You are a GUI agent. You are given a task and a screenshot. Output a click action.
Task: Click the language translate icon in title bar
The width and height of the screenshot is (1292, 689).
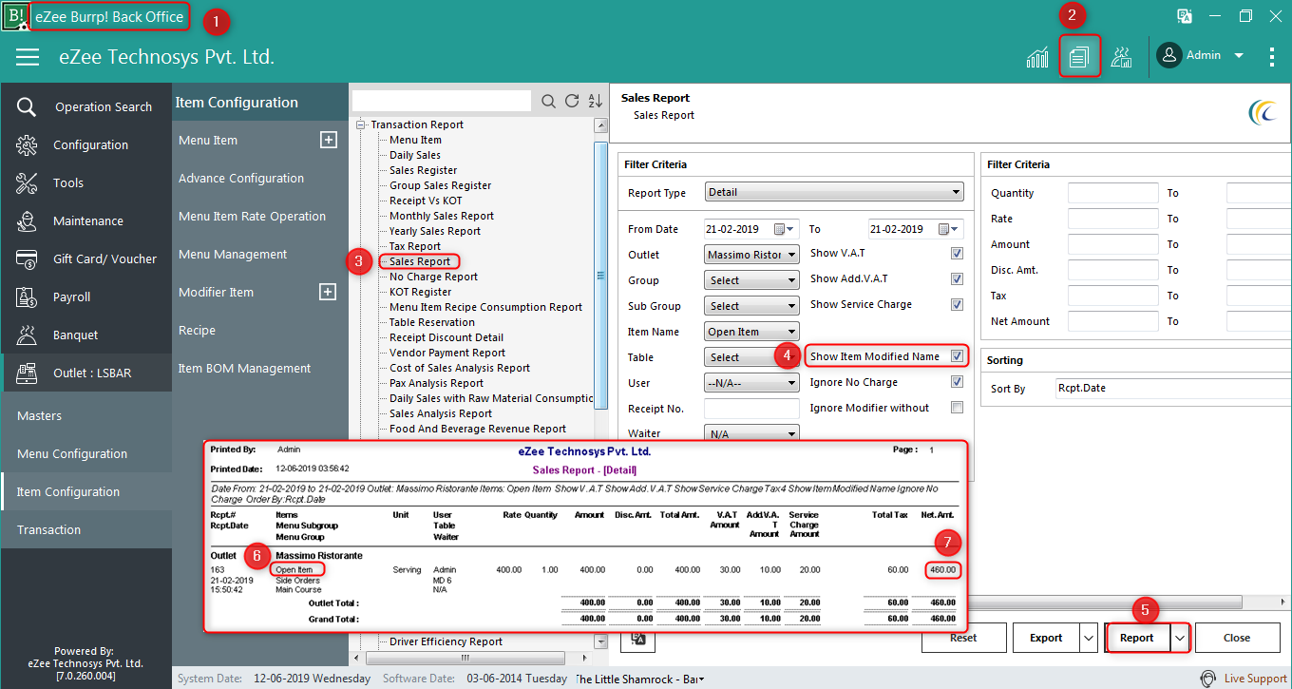pyautogui.click(x=1185, y=16)
